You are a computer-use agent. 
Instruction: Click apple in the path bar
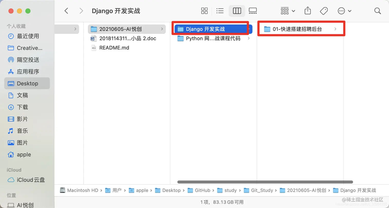tap(139, 190)
